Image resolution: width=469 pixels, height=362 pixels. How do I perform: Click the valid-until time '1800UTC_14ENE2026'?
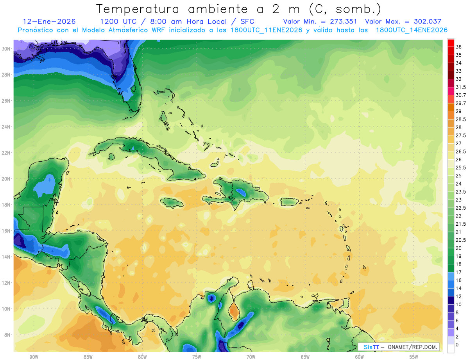click(x=412, y=30)
